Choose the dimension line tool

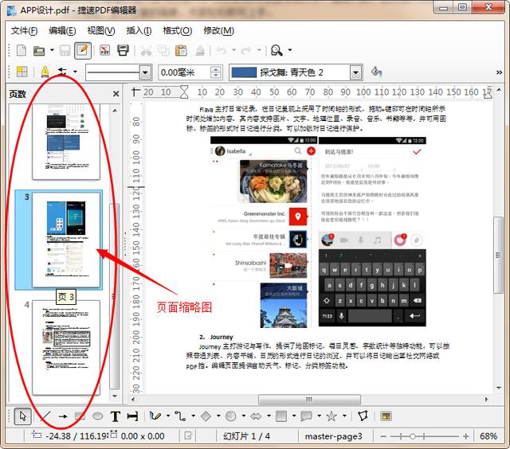[x=132, y=416]
